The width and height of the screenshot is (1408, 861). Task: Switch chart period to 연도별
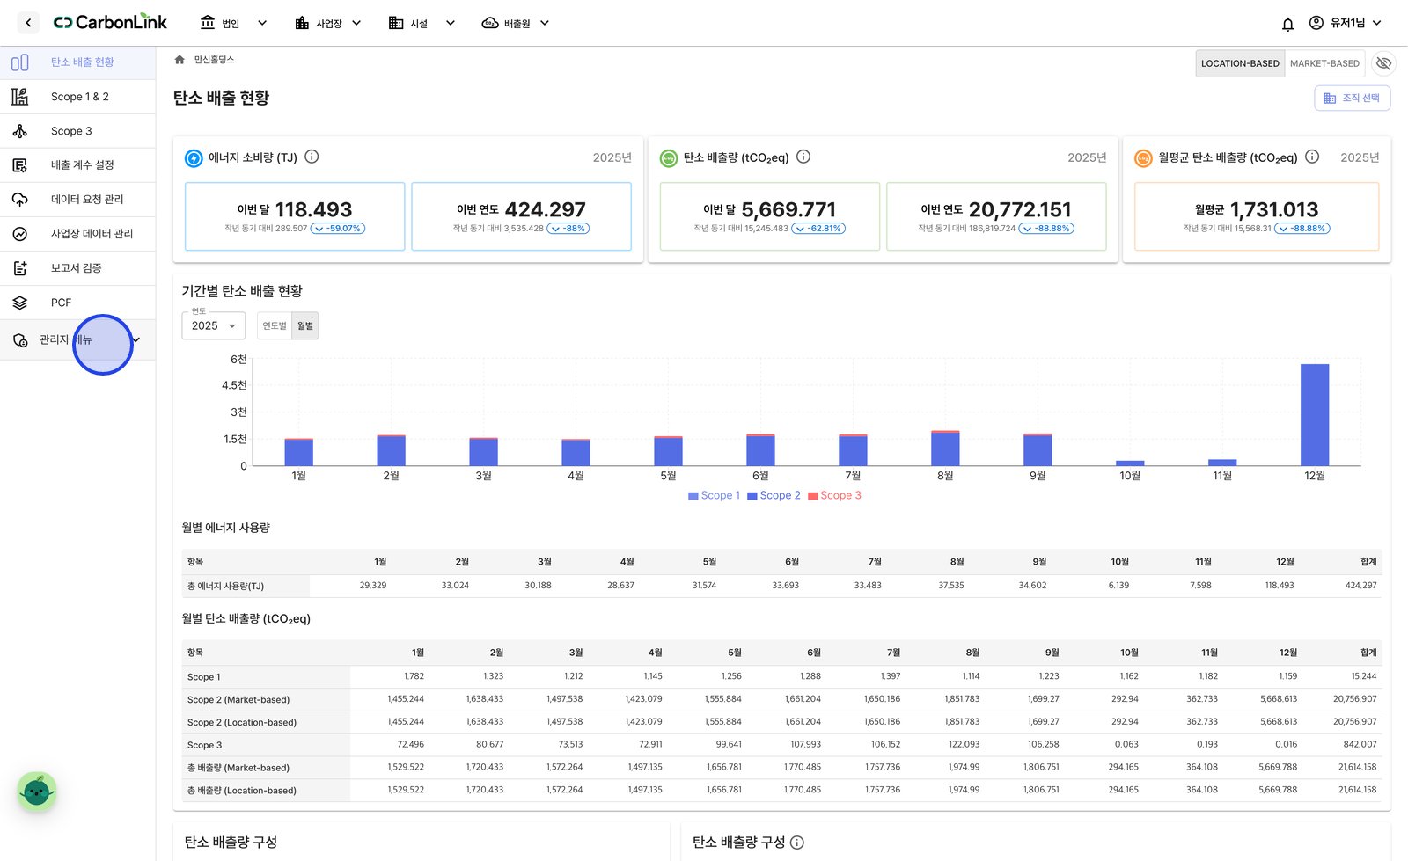click(x=275, y=325)
